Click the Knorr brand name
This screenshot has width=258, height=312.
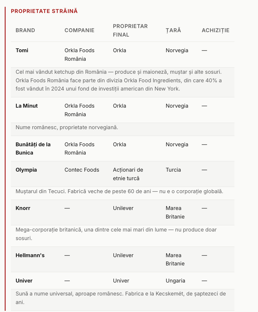click(x=23, y=208)
